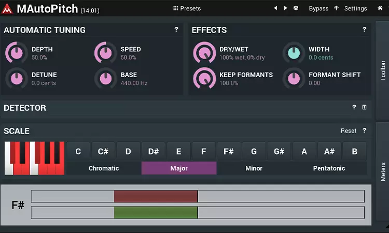Screen dimensions: 389x233
Task: Click the Depth knob
Action: point(17,53)
